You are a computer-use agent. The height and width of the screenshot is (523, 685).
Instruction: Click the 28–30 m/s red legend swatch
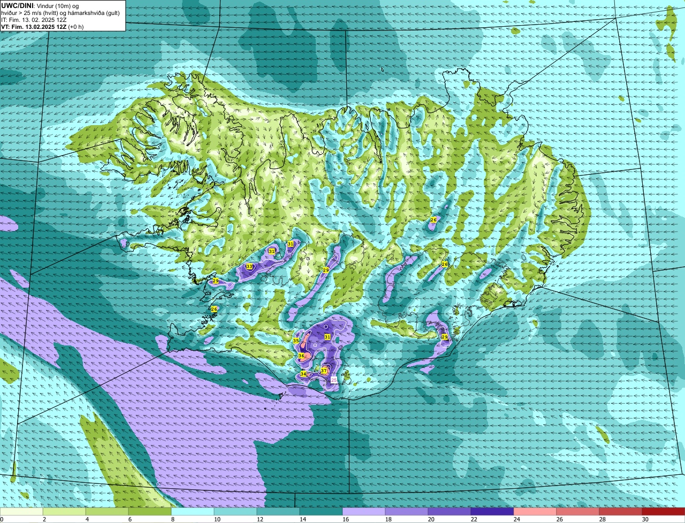pyautogui.click(x=621, y=512)
